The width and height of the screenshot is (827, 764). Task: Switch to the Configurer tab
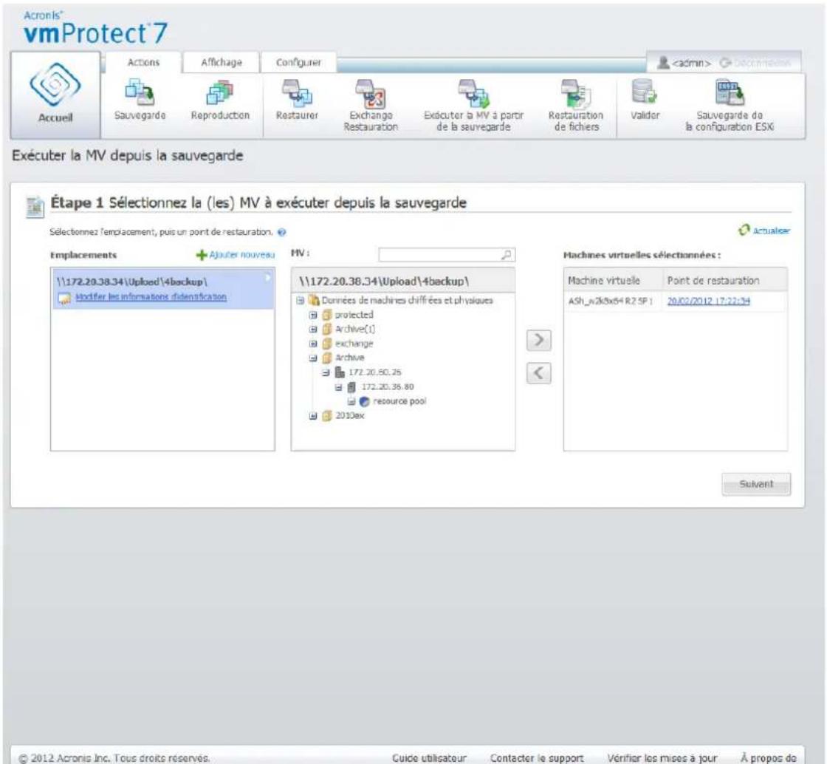pos(298,62)
